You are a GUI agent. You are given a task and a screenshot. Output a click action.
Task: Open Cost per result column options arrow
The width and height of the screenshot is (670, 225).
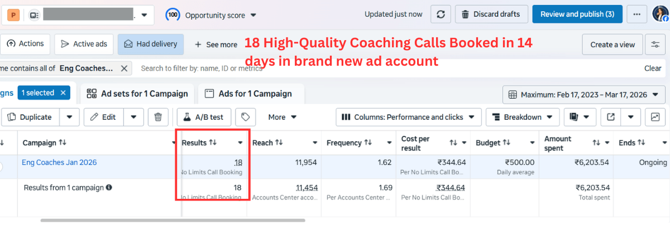tap(463, 143)
